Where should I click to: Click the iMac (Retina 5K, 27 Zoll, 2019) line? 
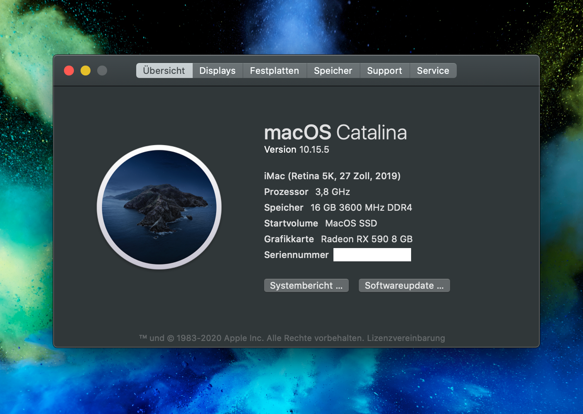(332, 176)
